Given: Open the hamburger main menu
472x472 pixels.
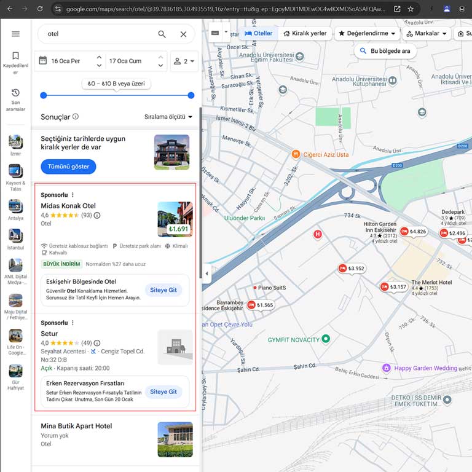Looking at the screenshot, I should click(x=15, y=34).
